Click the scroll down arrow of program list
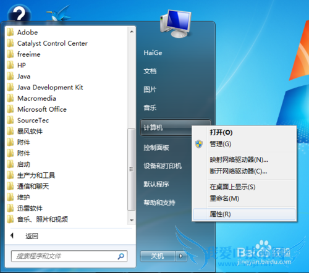The width and height of the screenshot is (309, 273). pyautogui.click(x=132, y=220)
